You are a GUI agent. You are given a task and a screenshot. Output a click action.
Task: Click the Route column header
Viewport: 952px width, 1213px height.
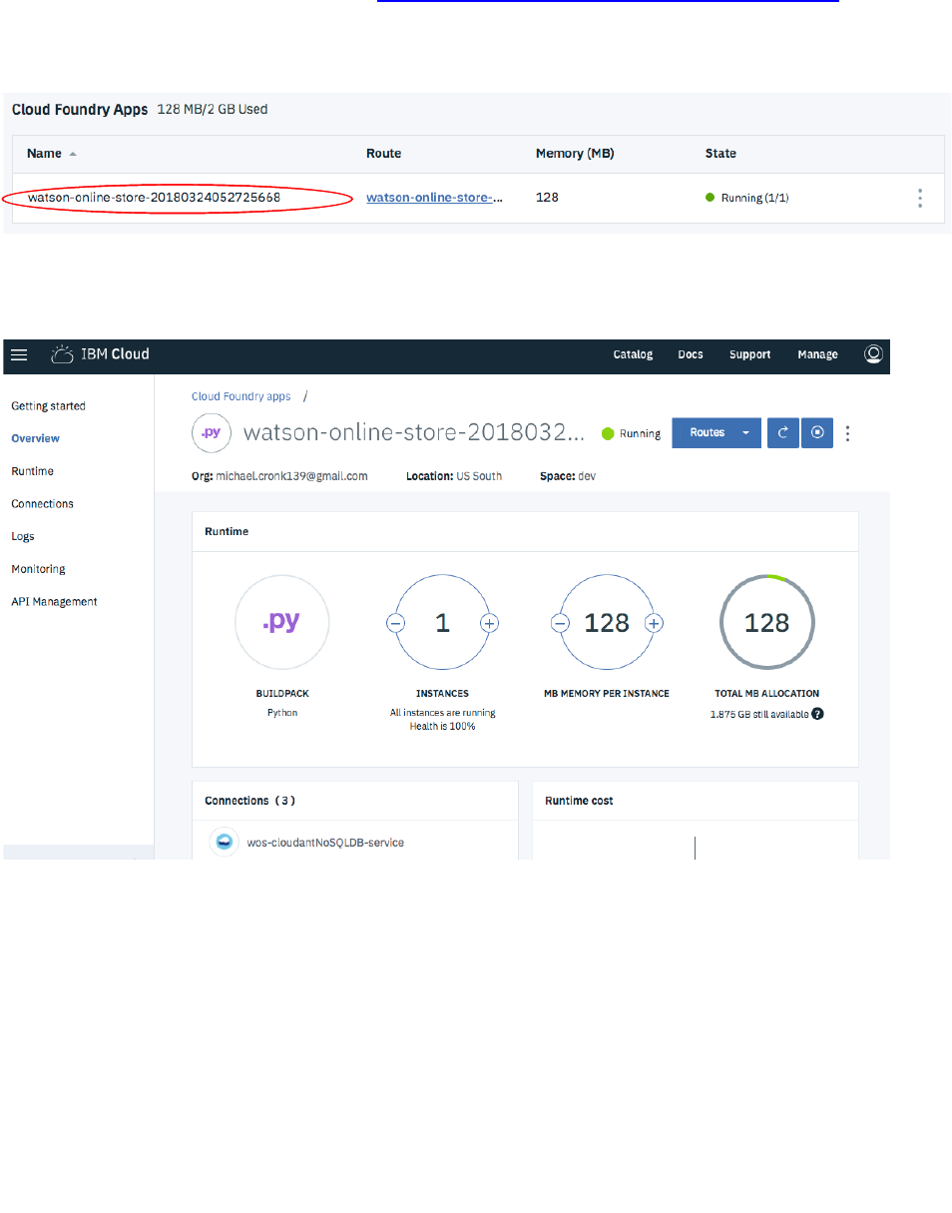pyautogui.click(x=383, y=154)
